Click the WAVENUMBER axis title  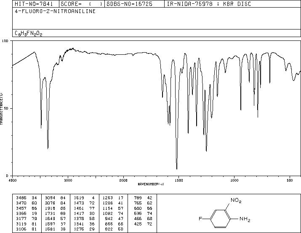151,184
